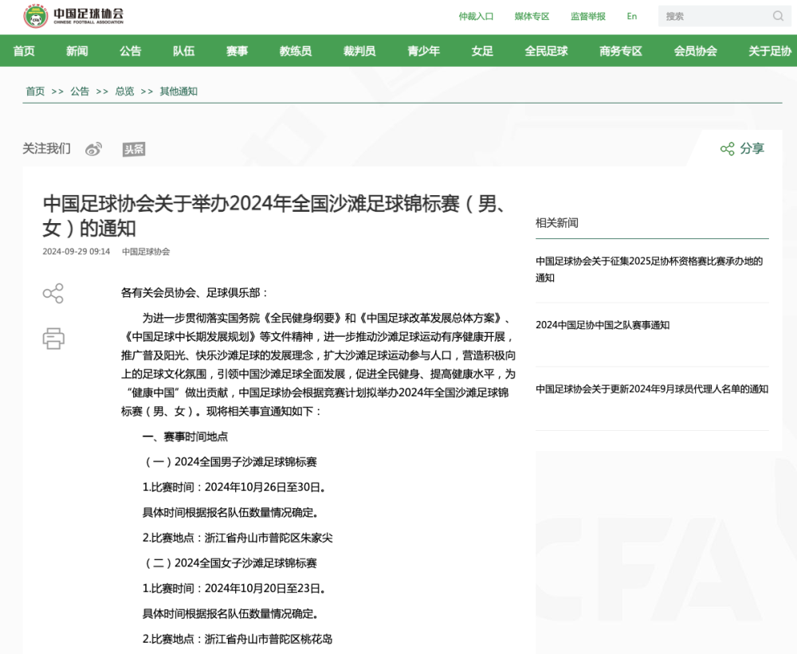Click the 关注我们 label

point(46,149)
